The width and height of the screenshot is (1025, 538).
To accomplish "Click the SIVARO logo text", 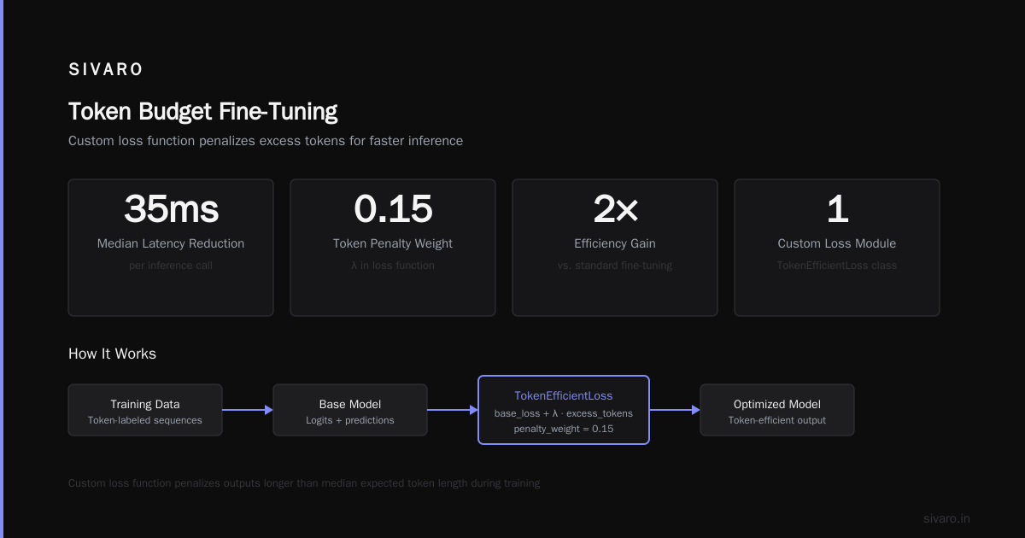I will click(x=106, y=70).
